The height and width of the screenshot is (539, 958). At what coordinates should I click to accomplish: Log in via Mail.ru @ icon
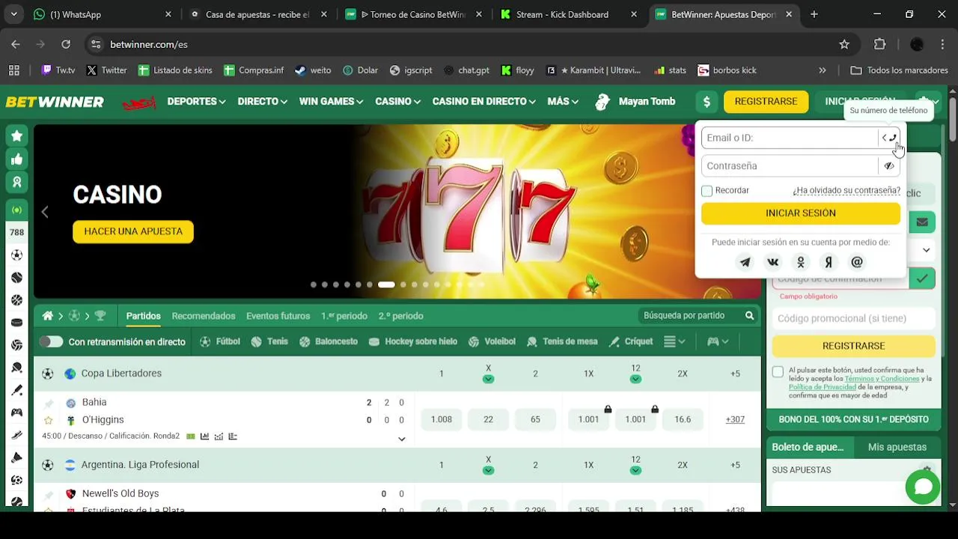click(857, 262)
